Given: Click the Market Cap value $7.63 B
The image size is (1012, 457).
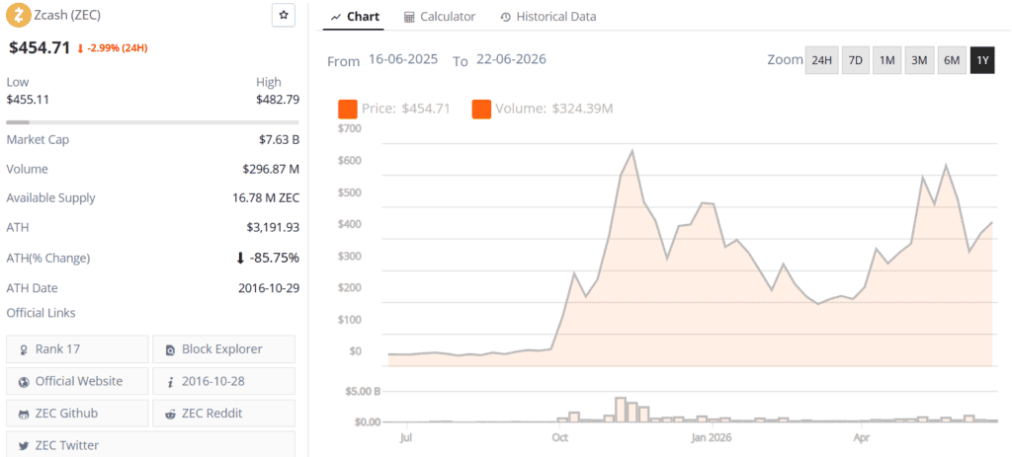Looking at the screenshot, I should tap(280, 140).
